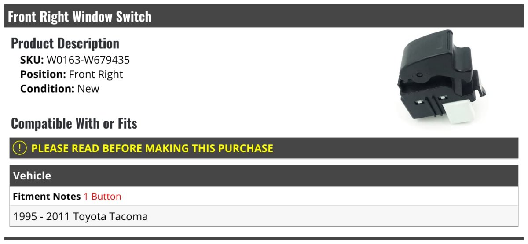The image size is (528, 244).
Task: Click the Fitment Notes label
Action: (x=47, y=197)
